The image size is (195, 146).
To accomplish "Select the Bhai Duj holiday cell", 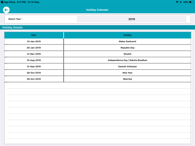I will point(128,79).
